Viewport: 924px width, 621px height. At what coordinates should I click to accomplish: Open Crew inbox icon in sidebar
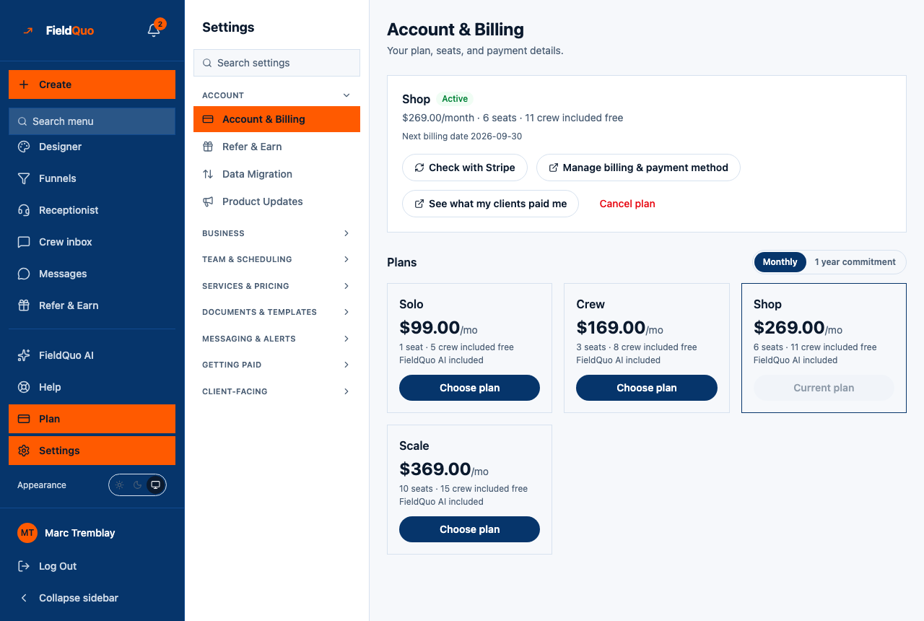(24, 242)
